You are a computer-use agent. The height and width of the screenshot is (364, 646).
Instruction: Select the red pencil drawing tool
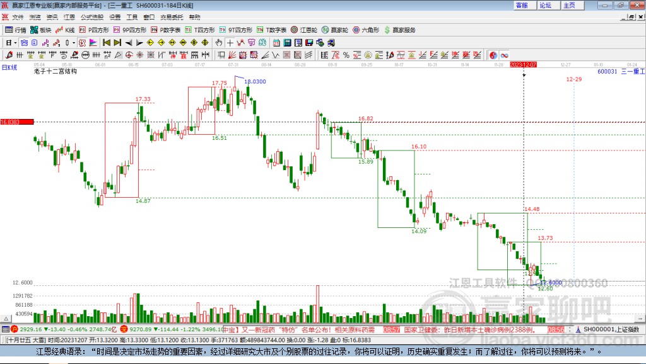point(9,55)
